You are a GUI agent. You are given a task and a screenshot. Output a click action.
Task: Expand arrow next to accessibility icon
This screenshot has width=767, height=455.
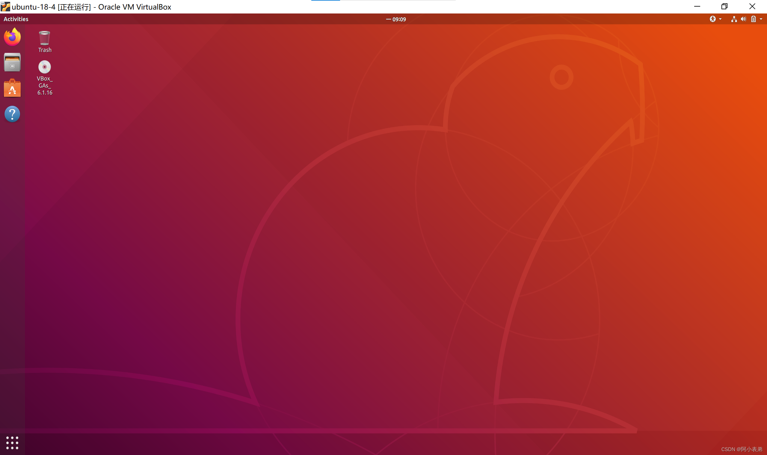coord(720,19)
